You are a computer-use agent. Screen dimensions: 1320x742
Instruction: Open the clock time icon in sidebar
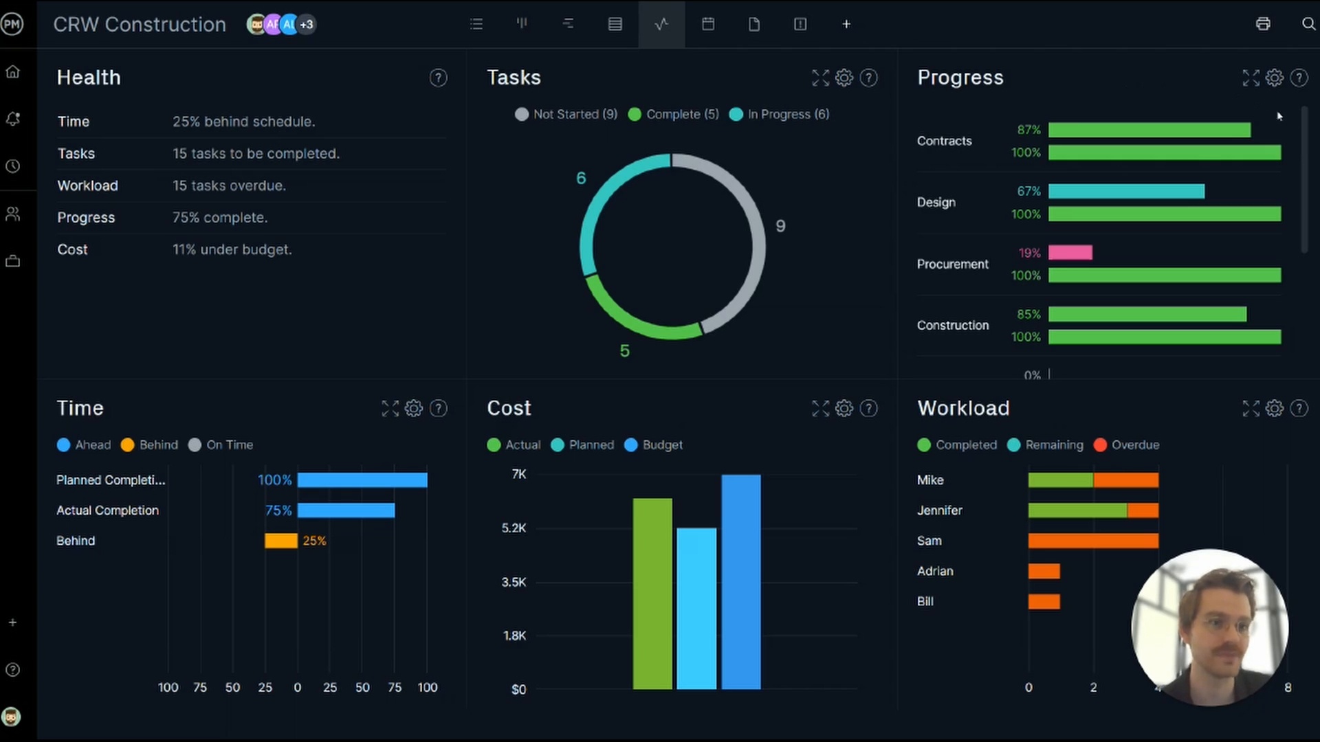(12, 166)
